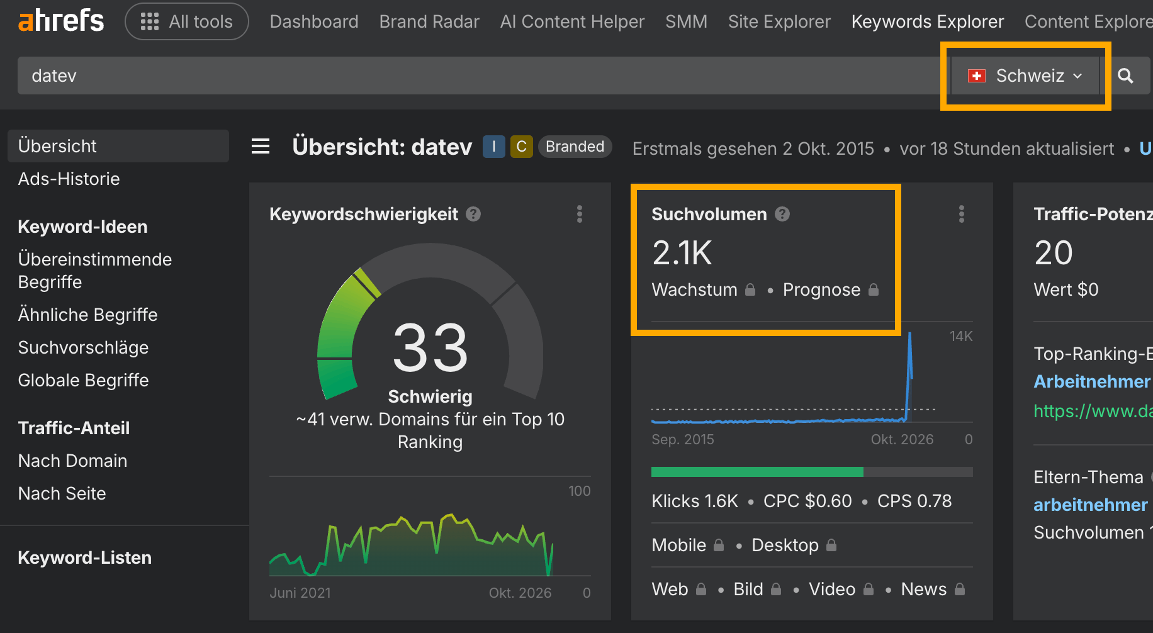This screenshot has height=633, width=1153.
Task: Open Keywordschwierigkeit help question mark
Action: pyautogui.click(x=473, y=215)
